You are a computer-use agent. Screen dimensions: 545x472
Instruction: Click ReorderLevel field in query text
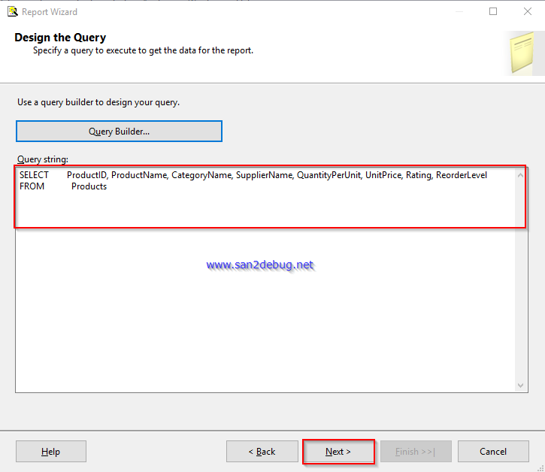(x=462, y=175)
